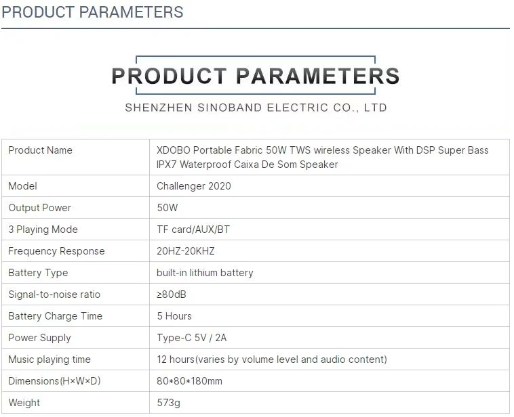Screen dimensions: 514x417
Task: Click the XDOBO Portable Fabric speaker product name
Action: 322,157
